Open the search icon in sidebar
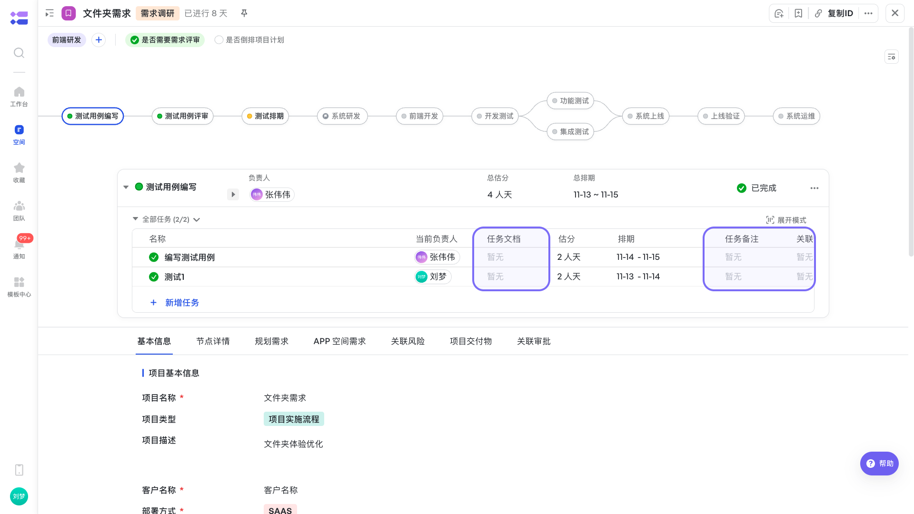Screen dimensions: 914x514 coord(19,53)
